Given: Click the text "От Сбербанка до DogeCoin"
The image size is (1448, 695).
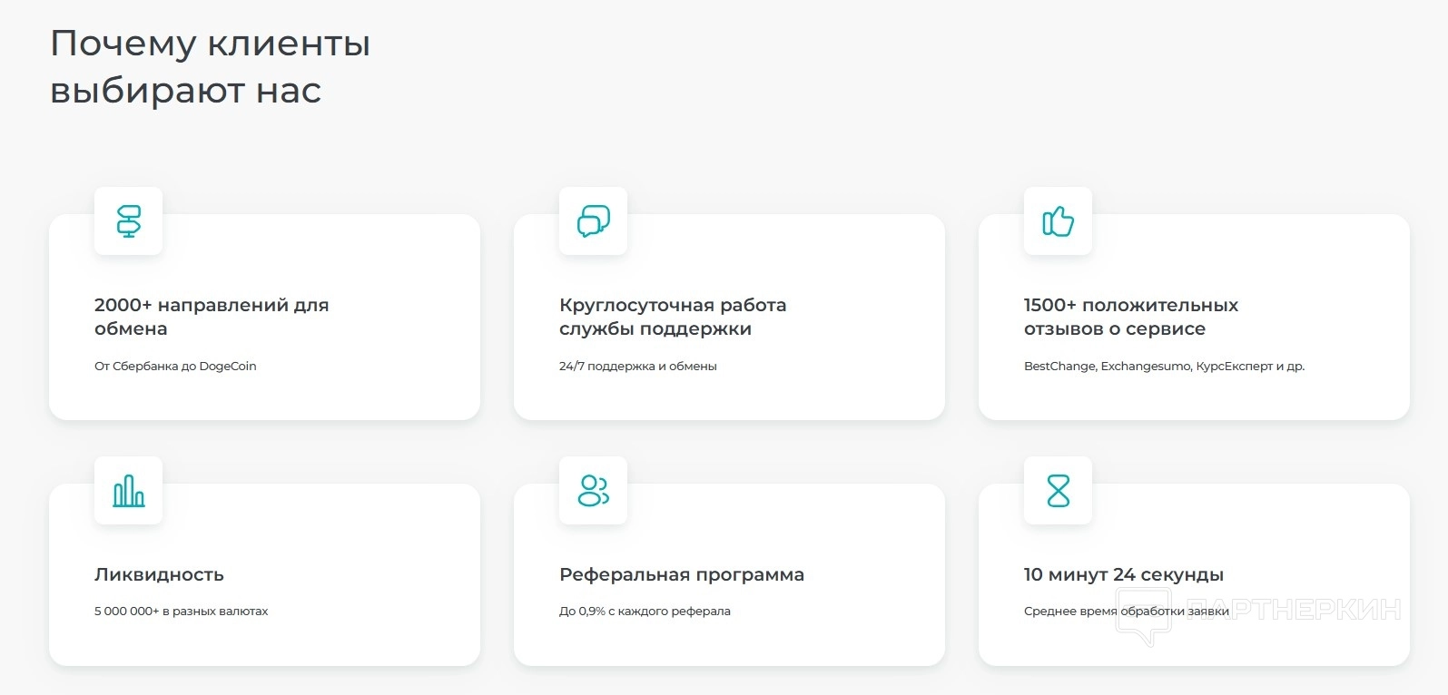Looking at the screenshot, I should (175, 367).
